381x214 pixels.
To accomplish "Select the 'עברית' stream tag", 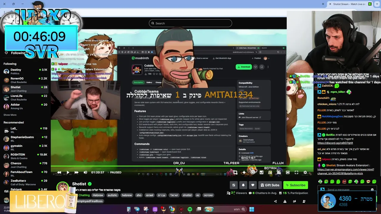I will [161, 195].
